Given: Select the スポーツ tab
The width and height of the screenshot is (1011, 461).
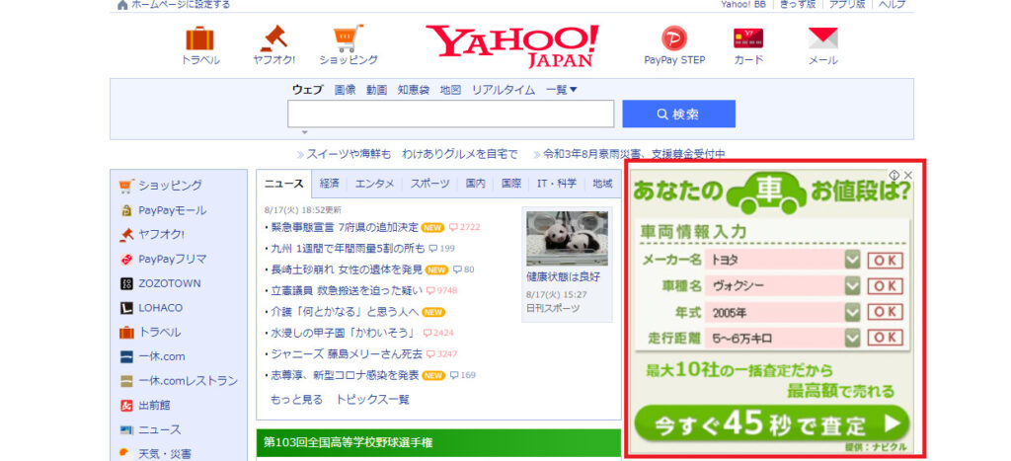Looking at the screenshot, I should point(430,184).
